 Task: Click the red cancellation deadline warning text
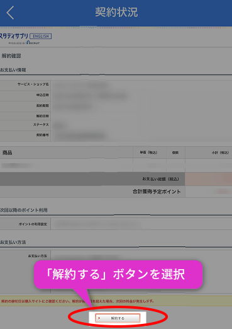[x=77, y=301]
